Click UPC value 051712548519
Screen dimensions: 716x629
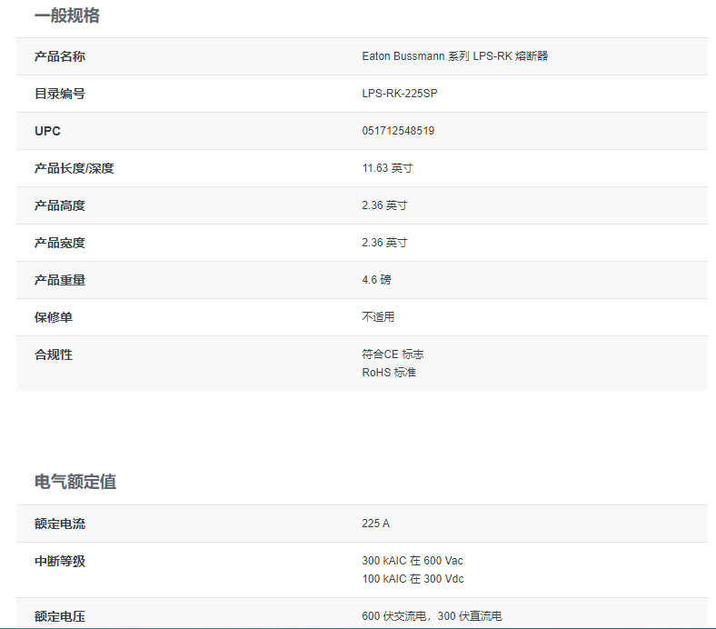point(398,131)
